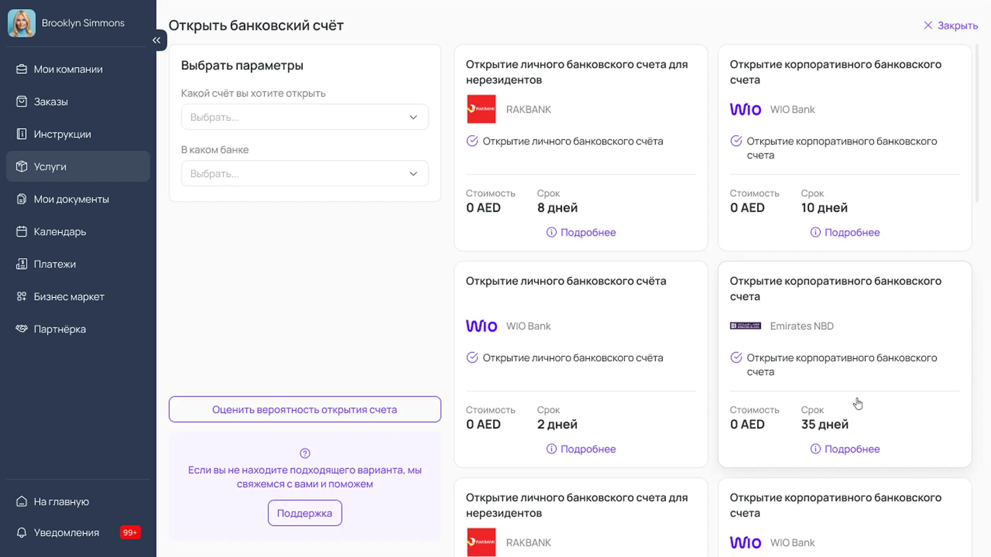Go to Платежи in the sidebar

[55, 264]
